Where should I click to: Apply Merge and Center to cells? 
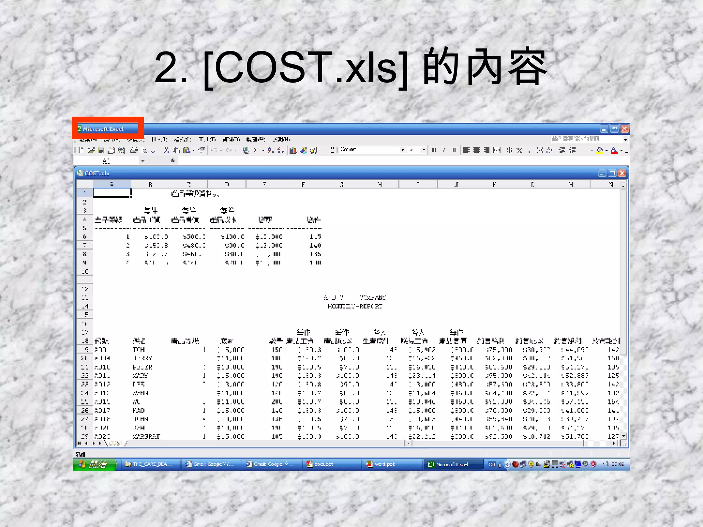click(x=497, y=150)
